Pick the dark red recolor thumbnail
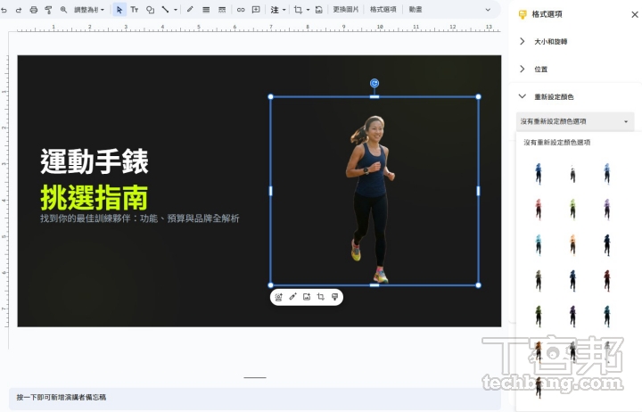This screenshot has height=412, width=642. point(607,281)
